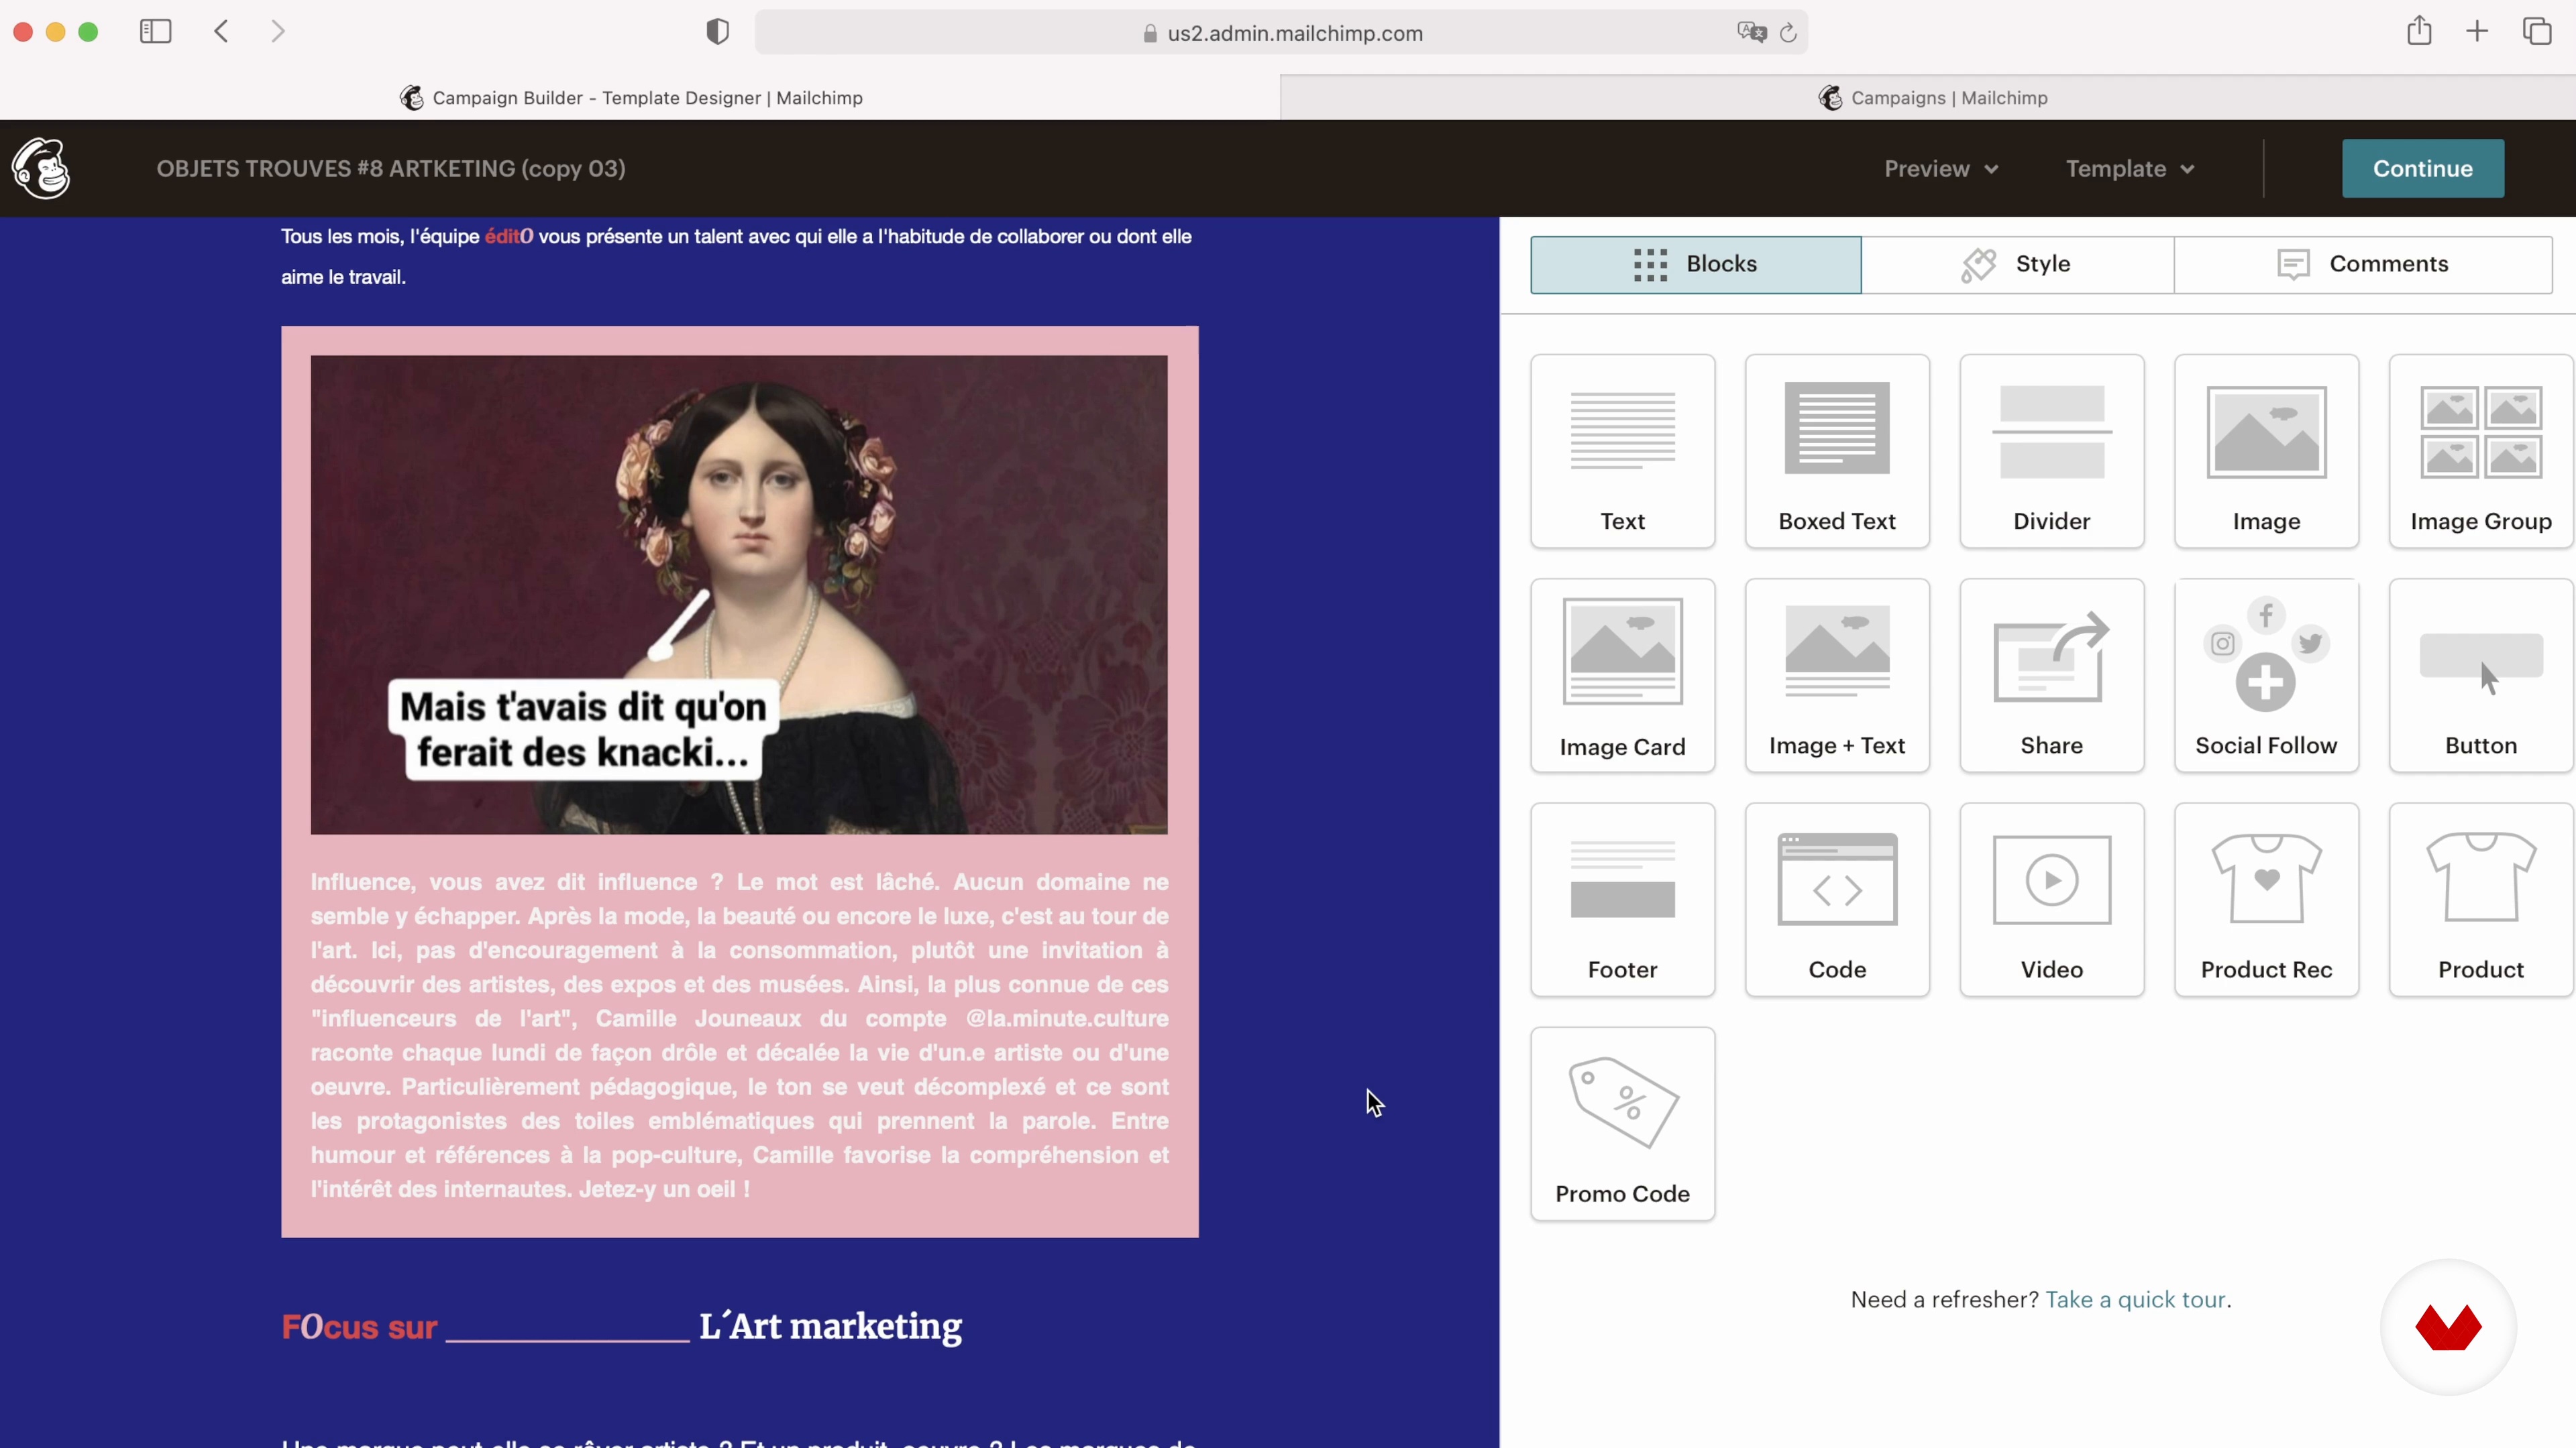This screenshot has height=1448, width=2576.
Task: Show the tab overview
Action: click(2537, 32)
